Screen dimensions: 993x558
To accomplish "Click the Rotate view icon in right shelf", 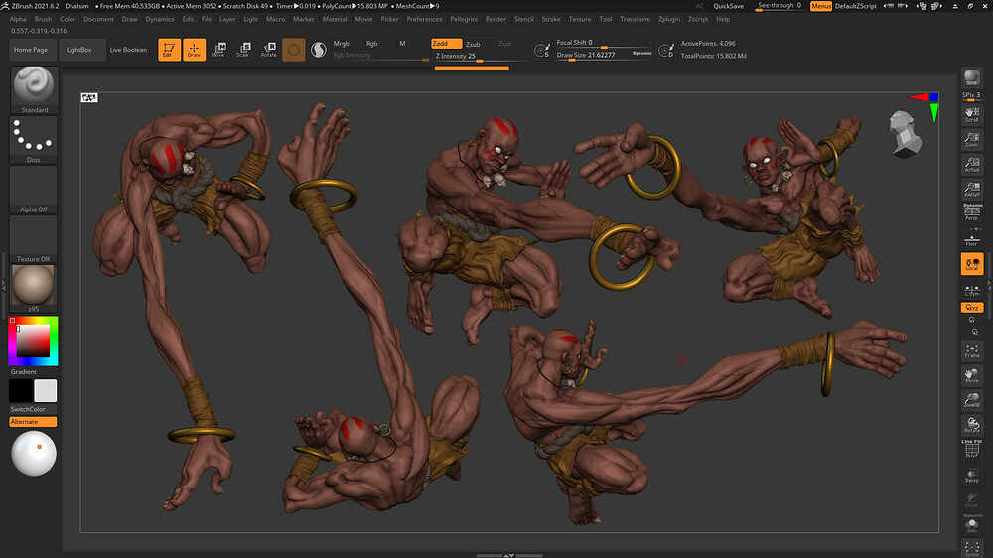I will 971,424.
